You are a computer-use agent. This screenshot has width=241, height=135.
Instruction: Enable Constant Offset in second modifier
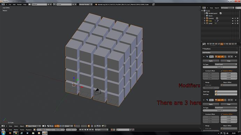point(204,114)
